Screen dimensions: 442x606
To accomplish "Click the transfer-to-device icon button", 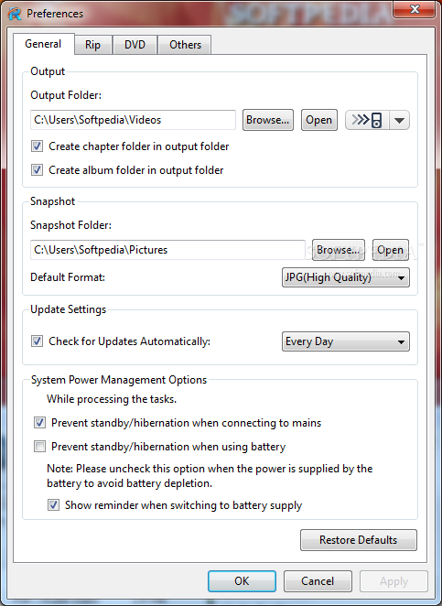I will pos(367,120).
